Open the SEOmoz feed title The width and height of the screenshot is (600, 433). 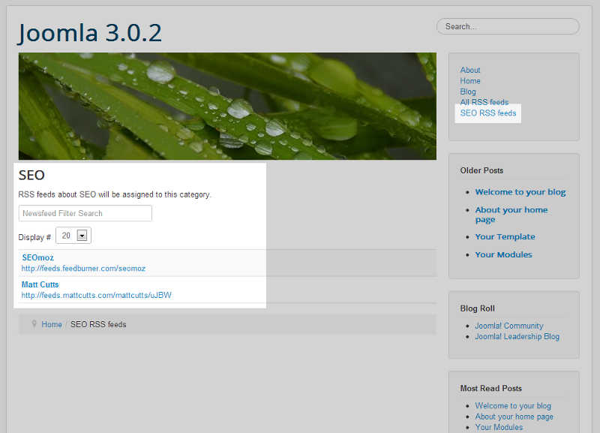[38, 257]
